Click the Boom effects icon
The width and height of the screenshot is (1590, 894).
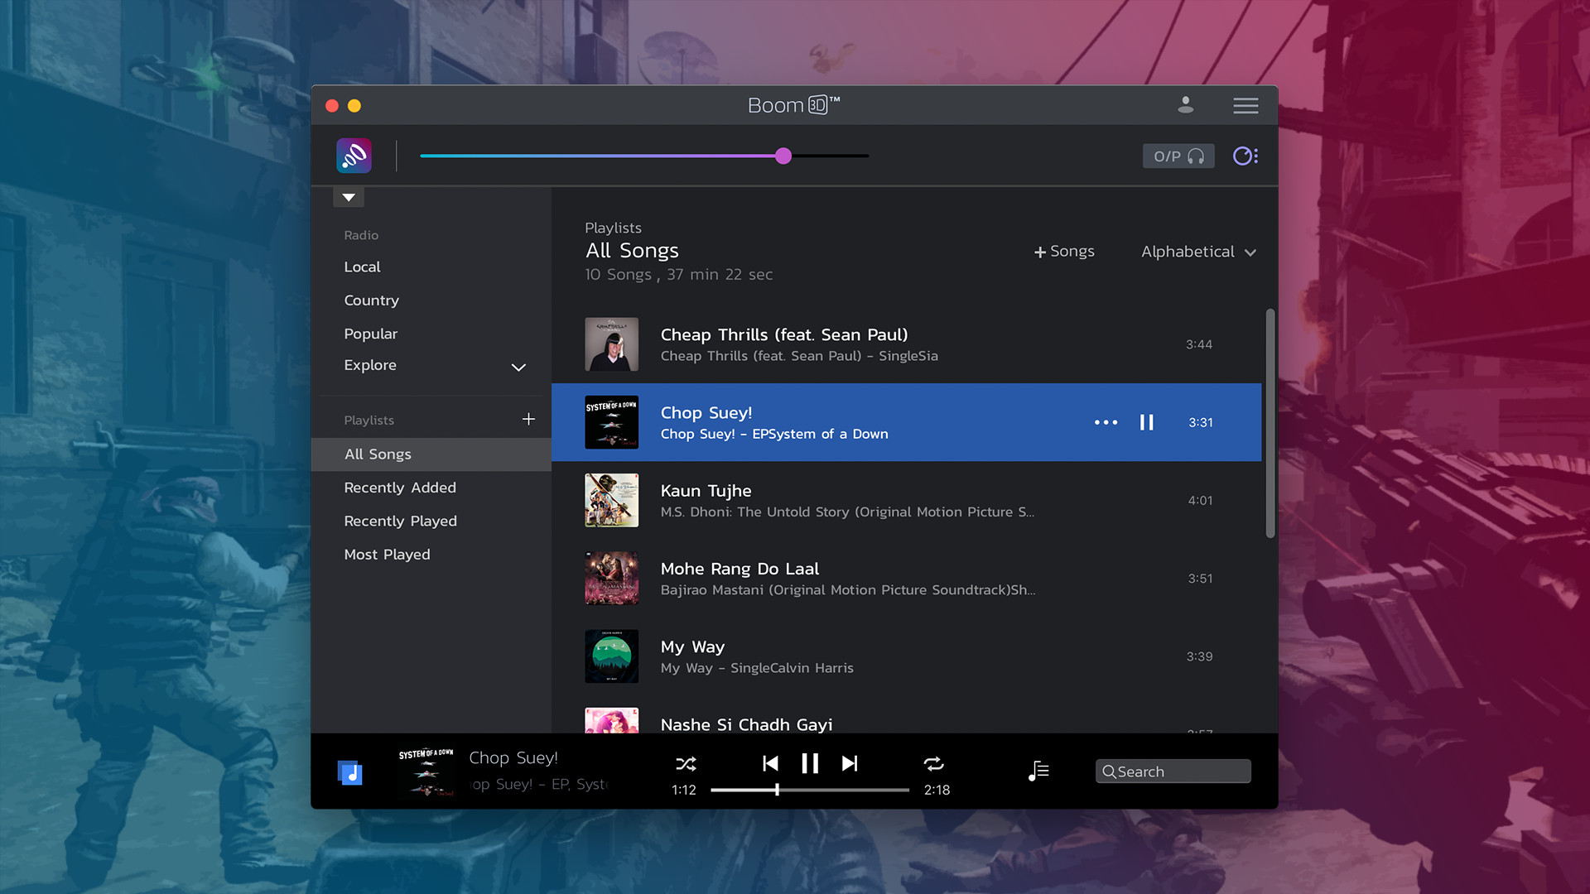coord(354,156)
